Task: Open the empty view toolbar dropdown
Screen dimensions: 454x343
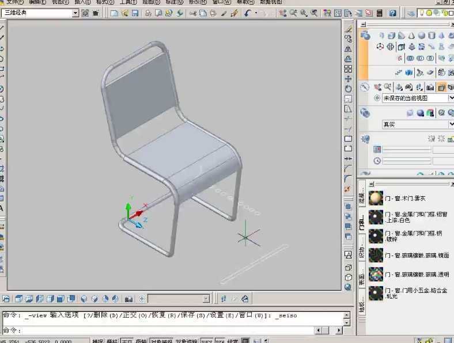Action: coord(206,299)
